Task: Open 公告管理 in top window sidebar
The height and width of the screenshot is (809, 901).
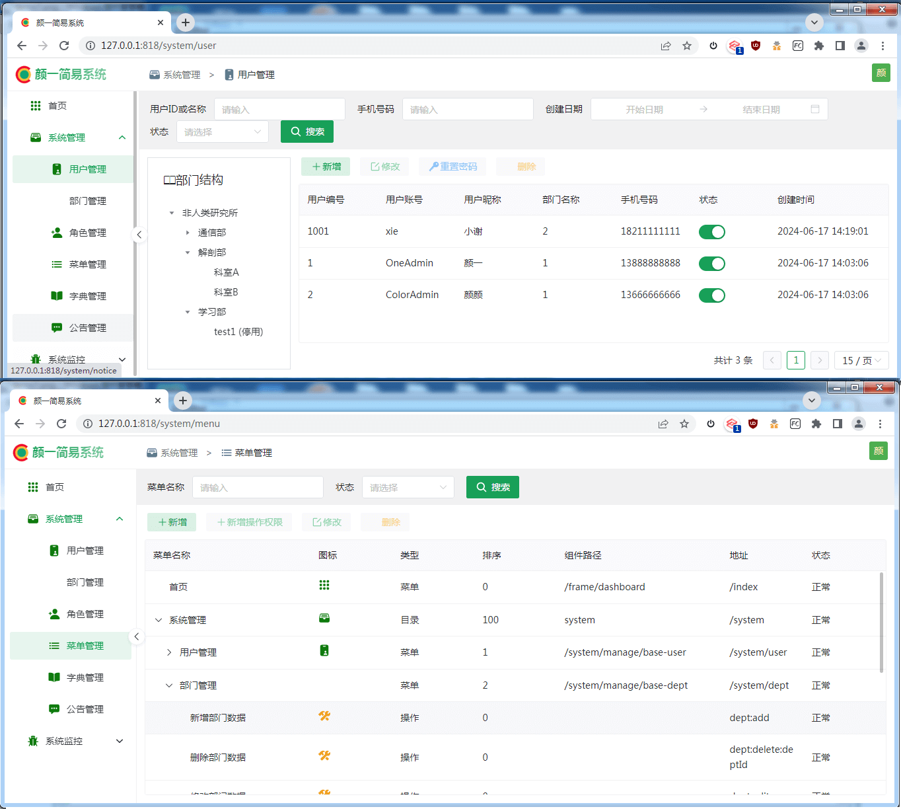Action: tap(73, 328)
